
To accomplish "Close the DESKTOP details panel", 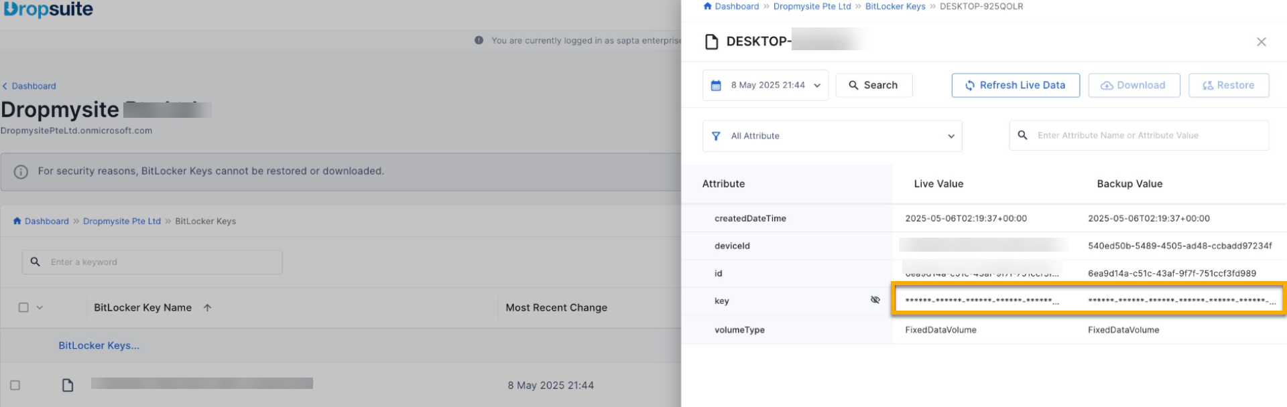I will (1261, 42).
